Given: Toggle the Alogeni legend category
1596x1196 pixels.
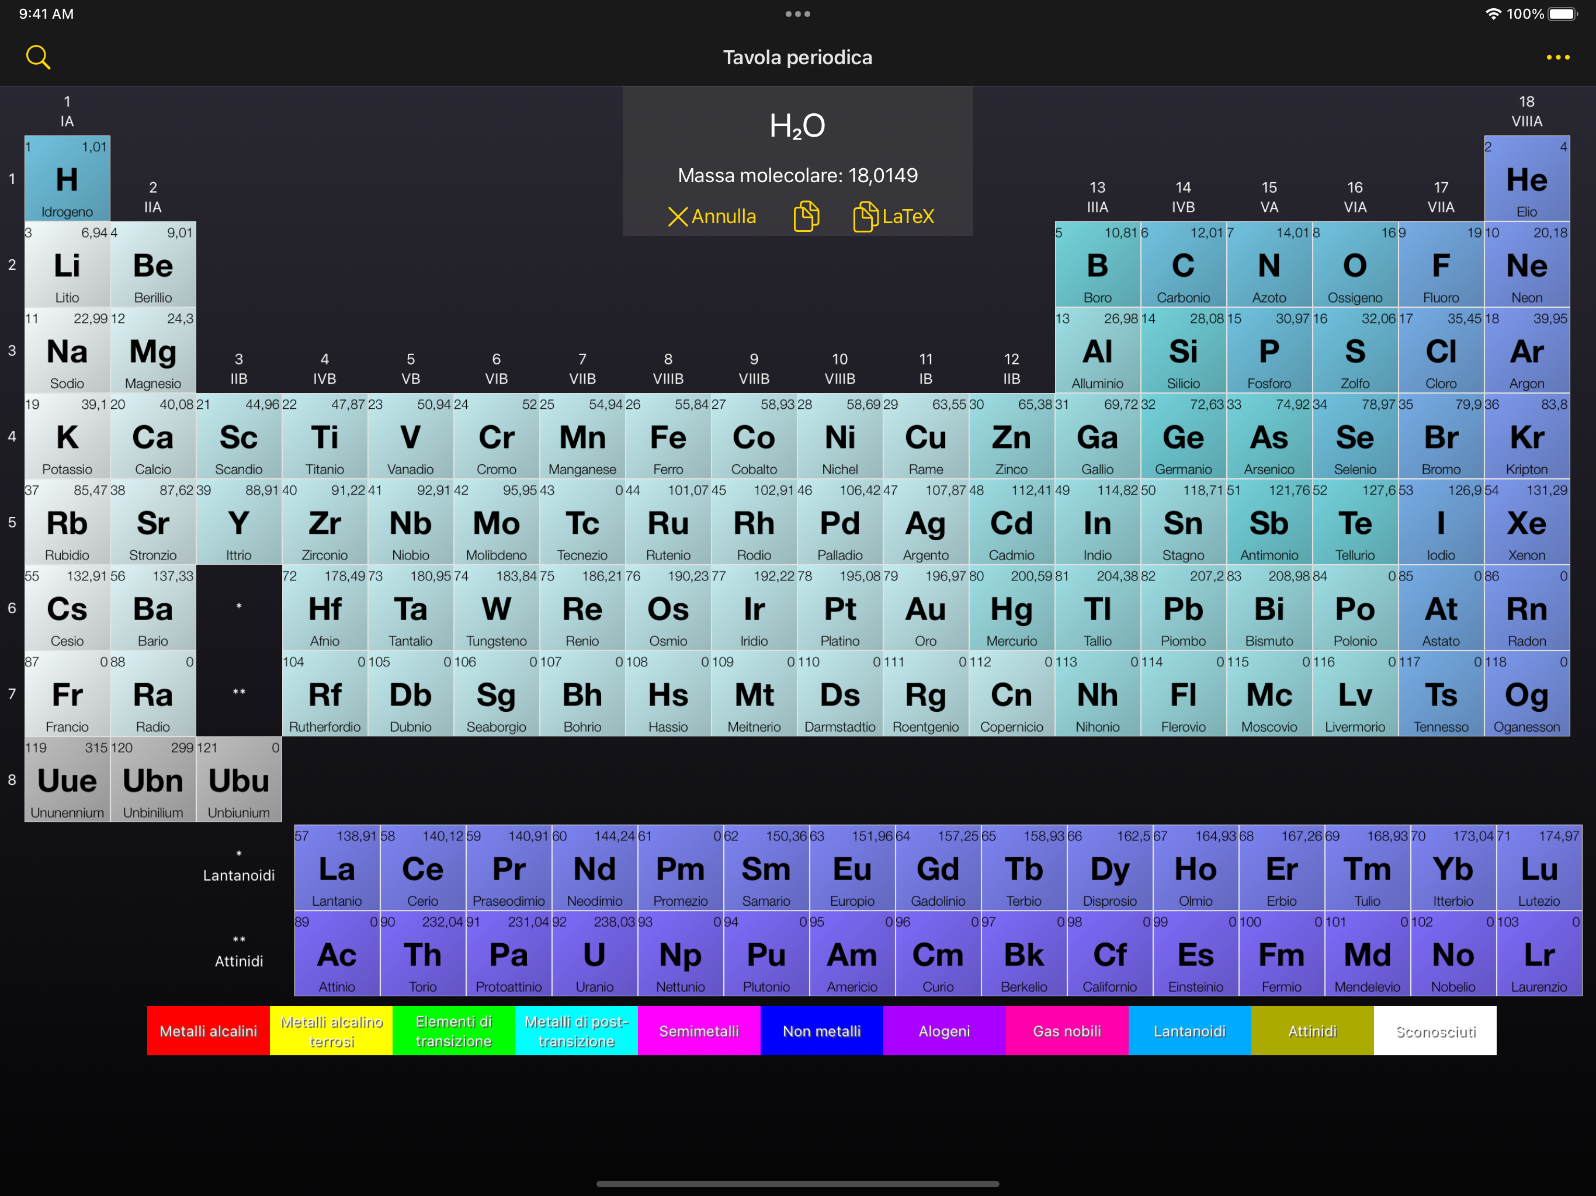Looking at the screenshot, I should (x=943, y=1031).
